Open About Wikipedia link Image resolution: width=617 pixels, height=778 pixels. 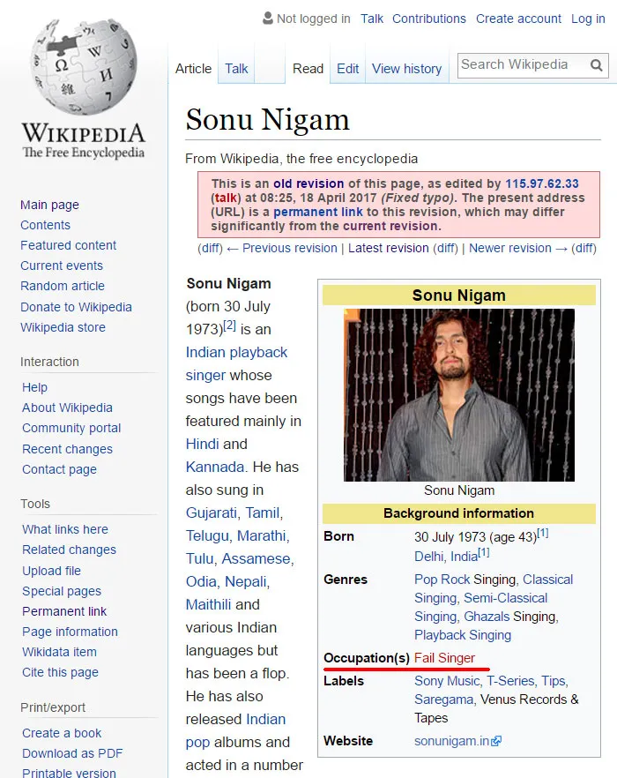[x=67, y=408]
